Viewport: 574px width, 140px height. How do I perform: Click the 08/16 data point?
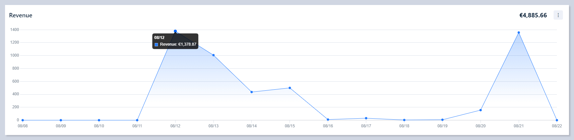328,120
